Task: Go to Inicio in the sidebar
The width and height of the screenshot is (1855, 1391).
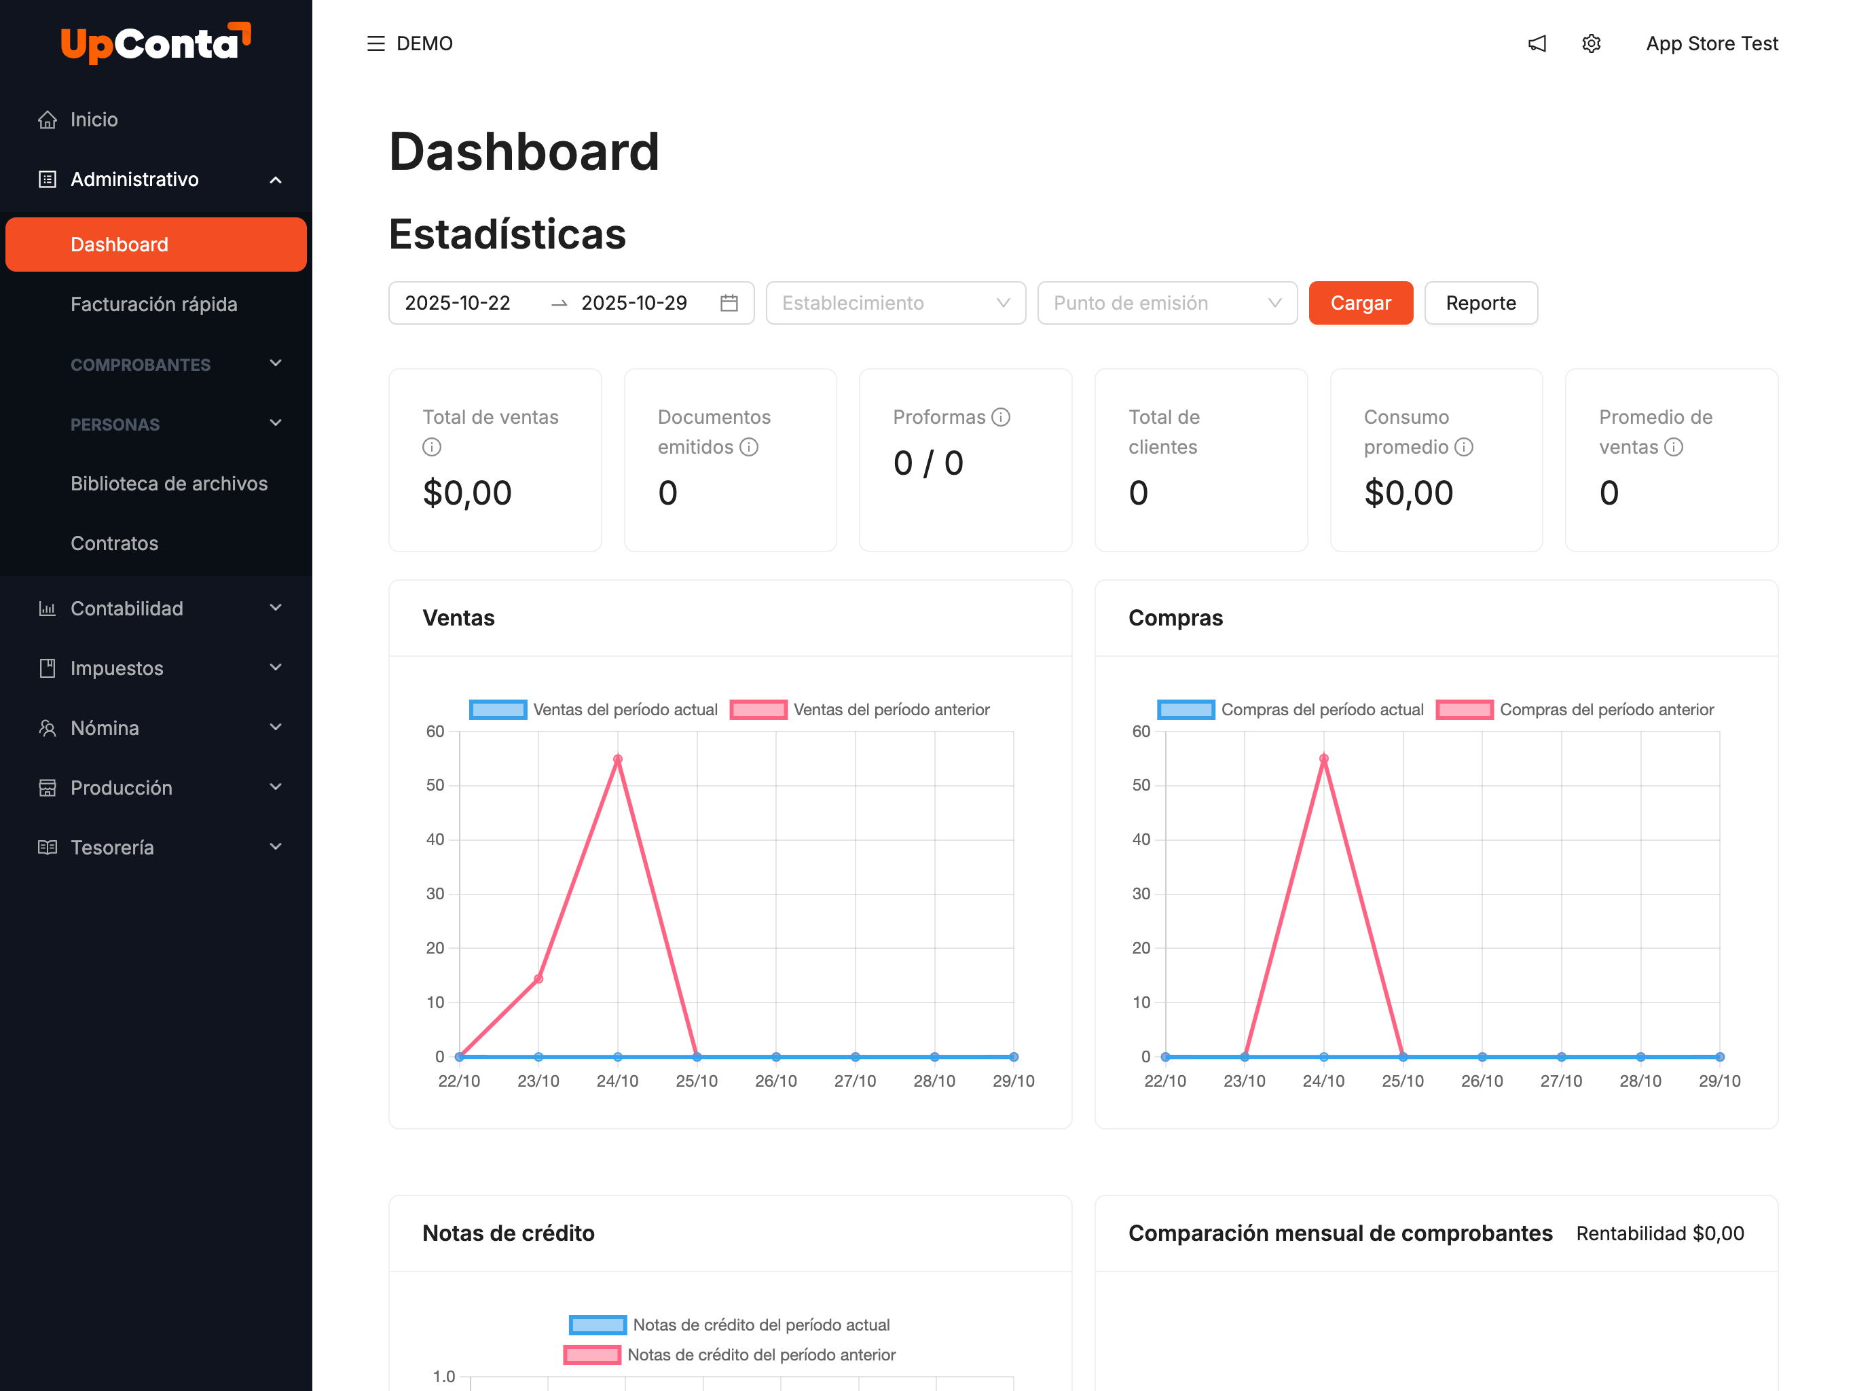Action: point(156,120)
